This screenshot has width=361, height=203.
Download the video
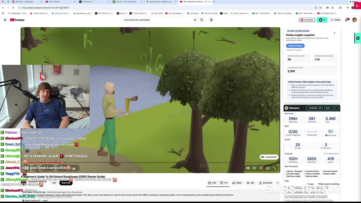click(x=265, y=183)
